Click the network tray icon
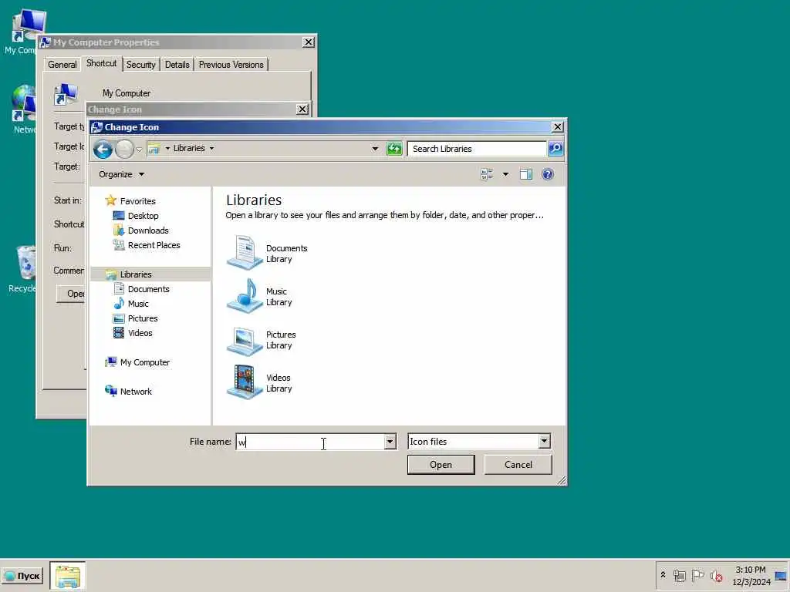The image size is (790, 592). [679, 575]
